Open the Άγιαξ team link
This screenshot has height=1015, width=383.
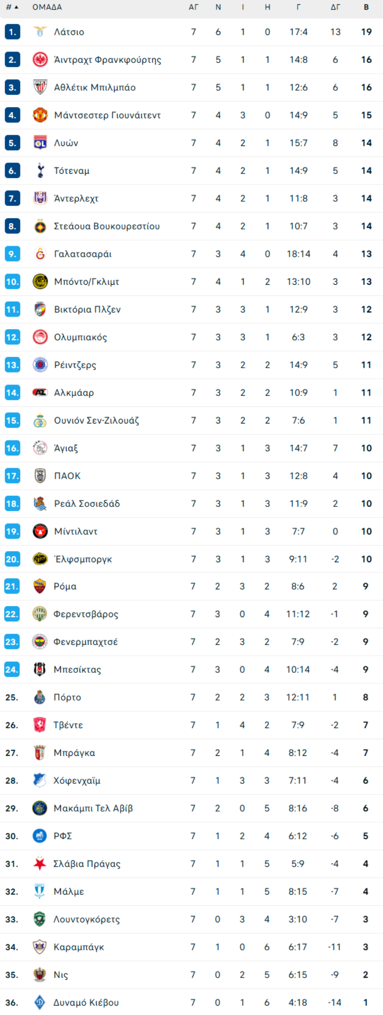point(66,448)
